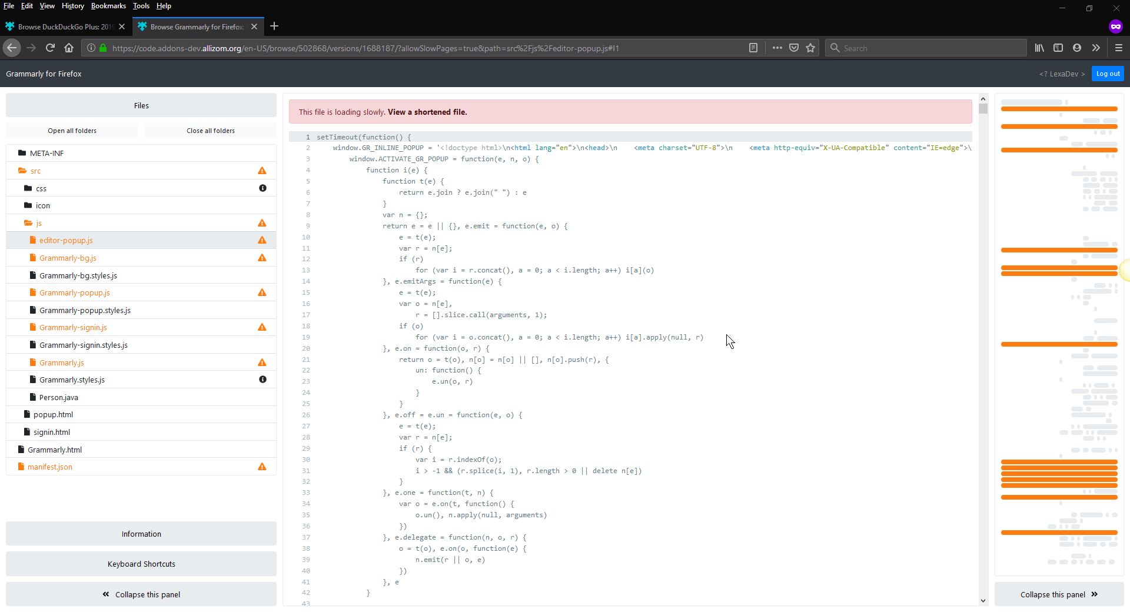Click the browser forward arrow
The width and height of the screenshot is (1130, 612).
click(x=31, y=48)
